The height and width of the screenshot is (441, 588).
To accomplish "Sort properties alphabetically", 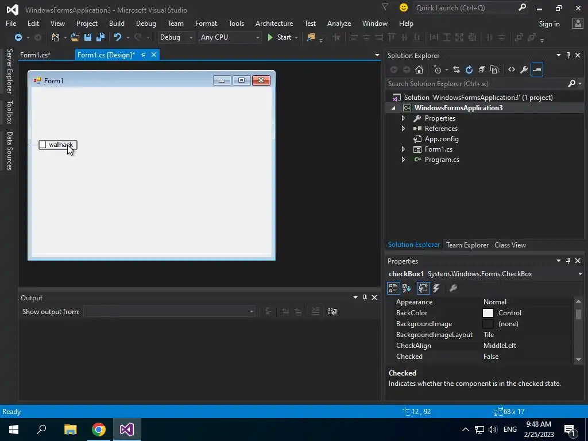I will [x=407, y=288].
